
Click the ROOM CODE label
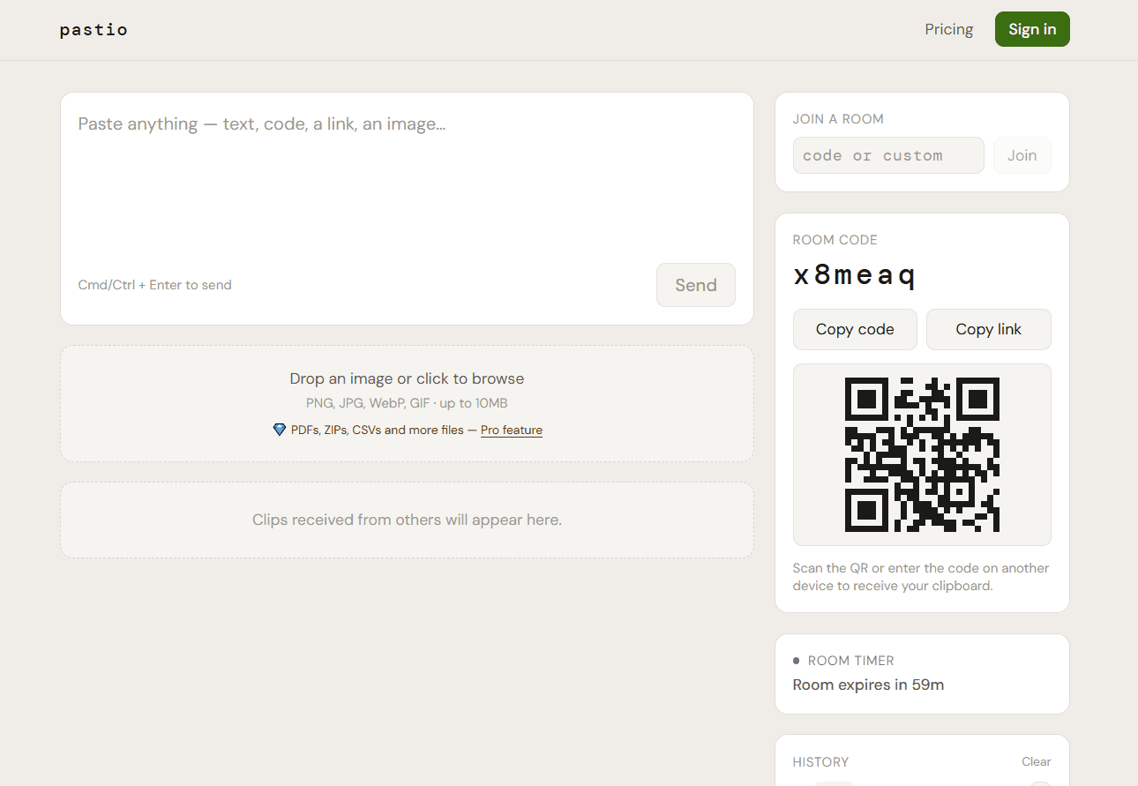pos(835,240)
